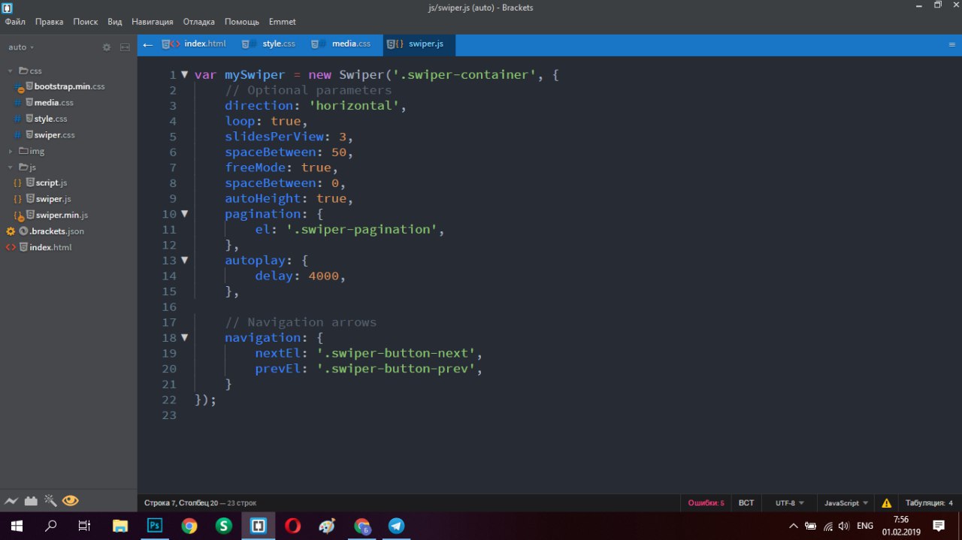Open Live Preview lightning bolt icon
Viewport: 962px width, 540px height.
click(11, 500)
